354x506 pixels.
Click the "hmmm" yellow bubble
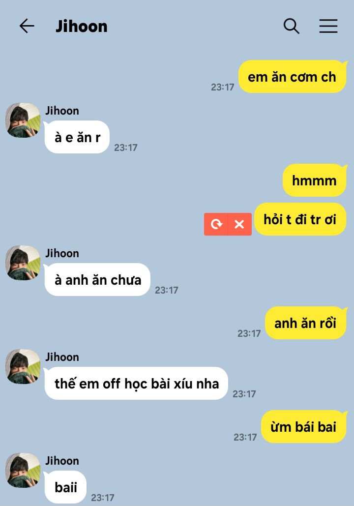pos(315,180)
